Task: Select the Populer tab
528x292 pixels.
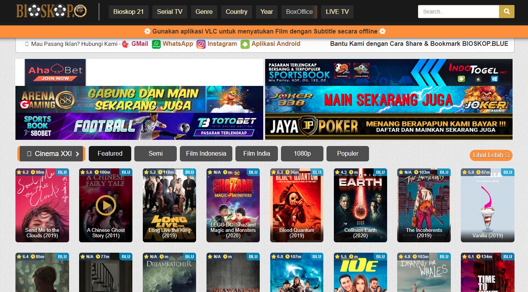Action: pyautogui.click(x=348, y=153)
